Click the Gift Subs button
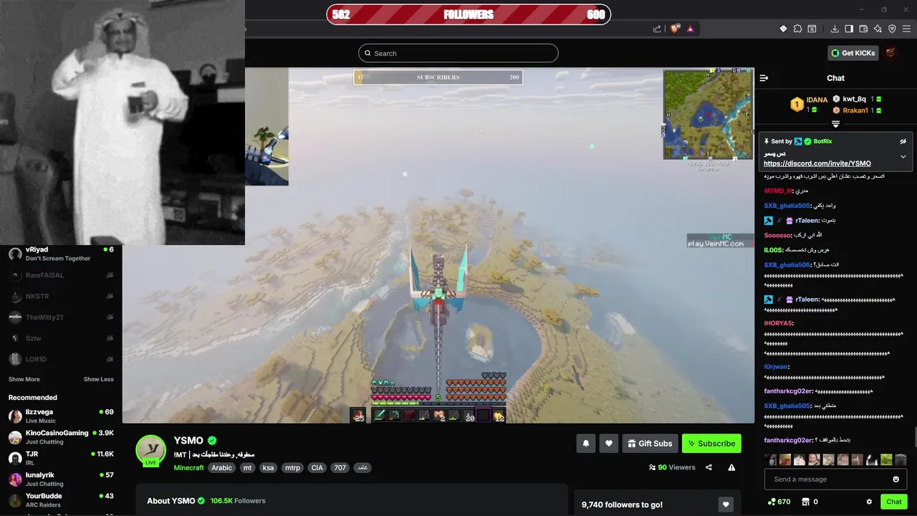This screenshot has width=917, height=516. (650, 444)
